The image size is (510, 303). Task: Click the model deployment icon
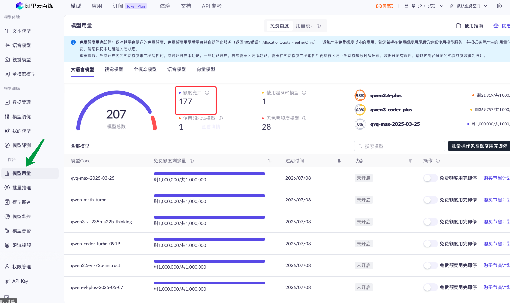point(7,202)
